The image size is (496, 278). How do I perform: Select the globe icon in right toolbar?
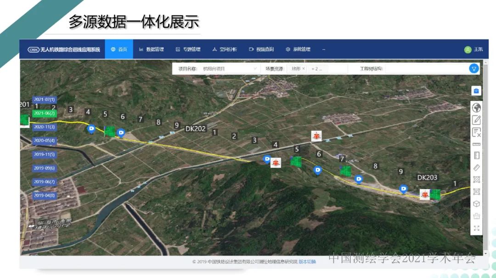click(476, 108)
